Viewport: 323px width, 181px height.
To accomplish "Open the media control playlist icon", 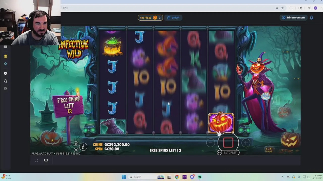I will tap(309, 8).
